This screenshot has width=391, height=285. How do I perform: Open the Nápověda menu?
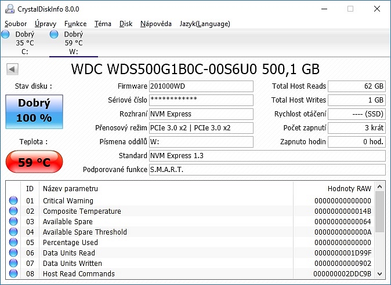point(156,24)
